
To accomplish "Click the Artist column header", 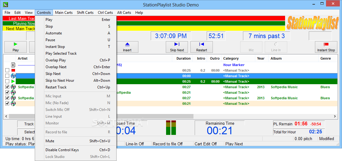I will pos(22,58).
